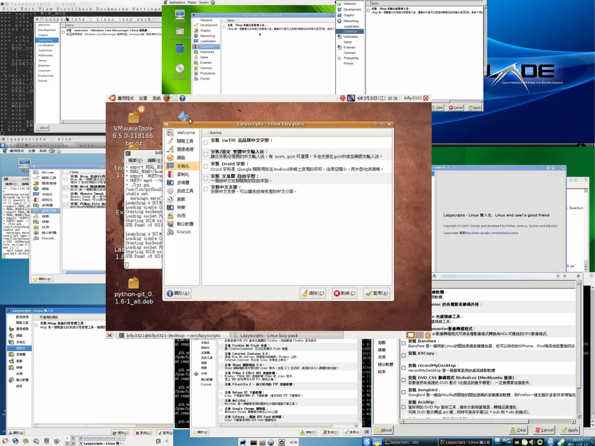The height and width of the screenshot is (446, 595).
Task: Click the 遊戲 category icon in front window
Action: point(171,199)
